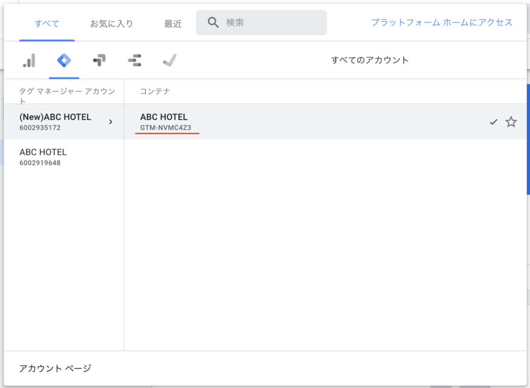Image resolution: width=530 pixels, height=388 pixels.
Task: Star the ABC HOTEL container as favorite
Action: [511, 122]
